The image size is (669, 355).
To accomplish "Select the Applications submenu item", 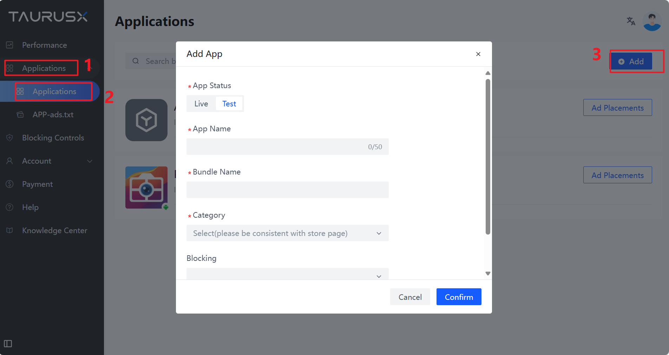I will pyautogui.click(x=54, y=91).
